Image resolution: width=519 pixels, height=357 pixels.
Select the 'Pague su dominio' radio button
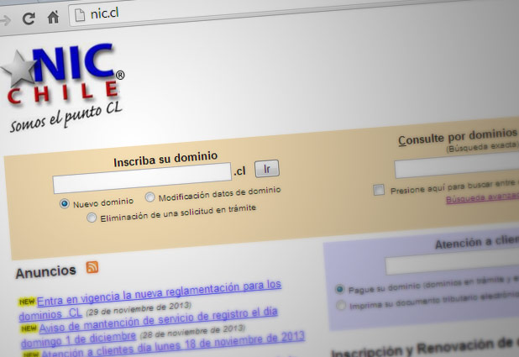[340, 289]
